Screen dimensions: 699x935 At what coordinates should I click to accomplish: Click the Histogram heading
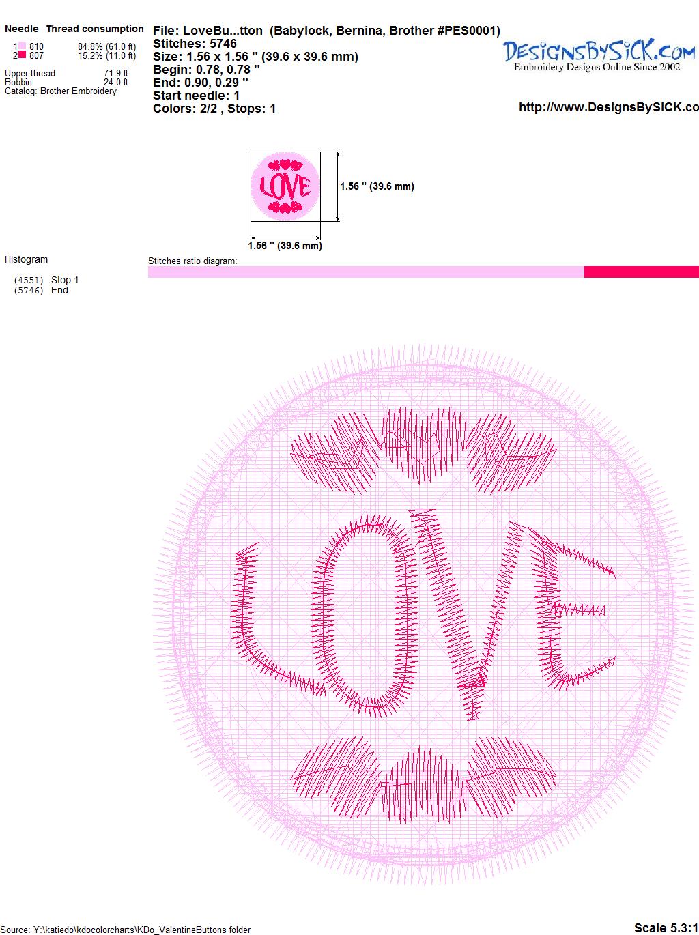pos(27,259)
